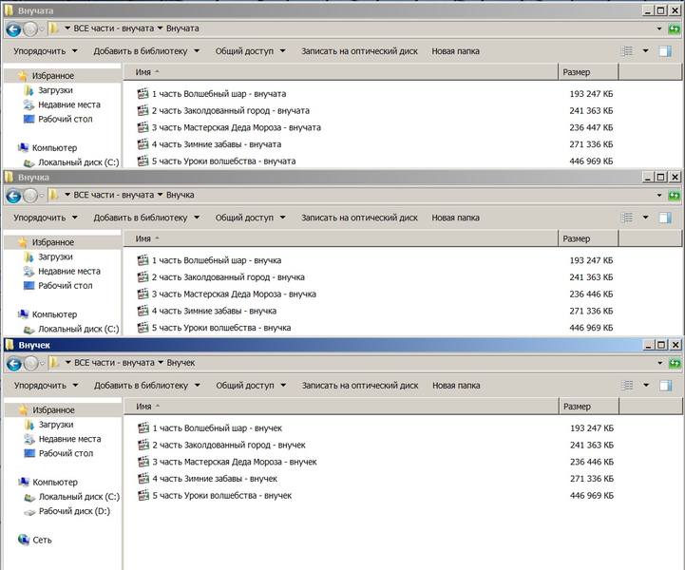
Task: Open Добавить в библиотеку dropdown in Внучка window
Action: point(146,218)
